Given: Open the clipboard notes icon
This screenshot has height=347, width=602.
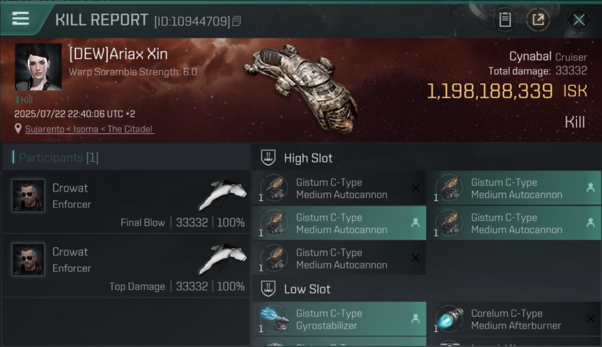Looking at the screenshot, I should coord(505,20).
